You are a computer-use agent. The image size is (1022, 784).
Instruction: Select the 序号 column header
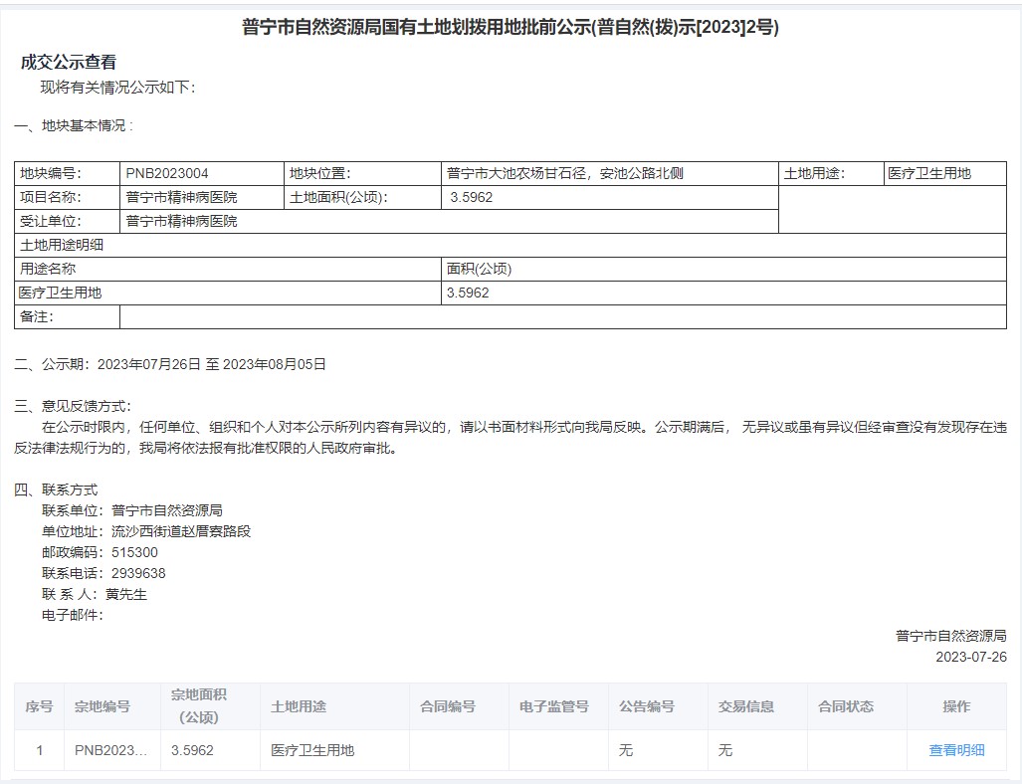pyautogui.click(x=39, y=706)
